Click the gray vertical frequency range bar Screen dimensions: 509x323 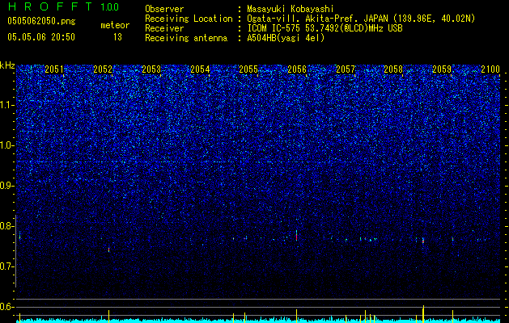(x=15, y=251)
